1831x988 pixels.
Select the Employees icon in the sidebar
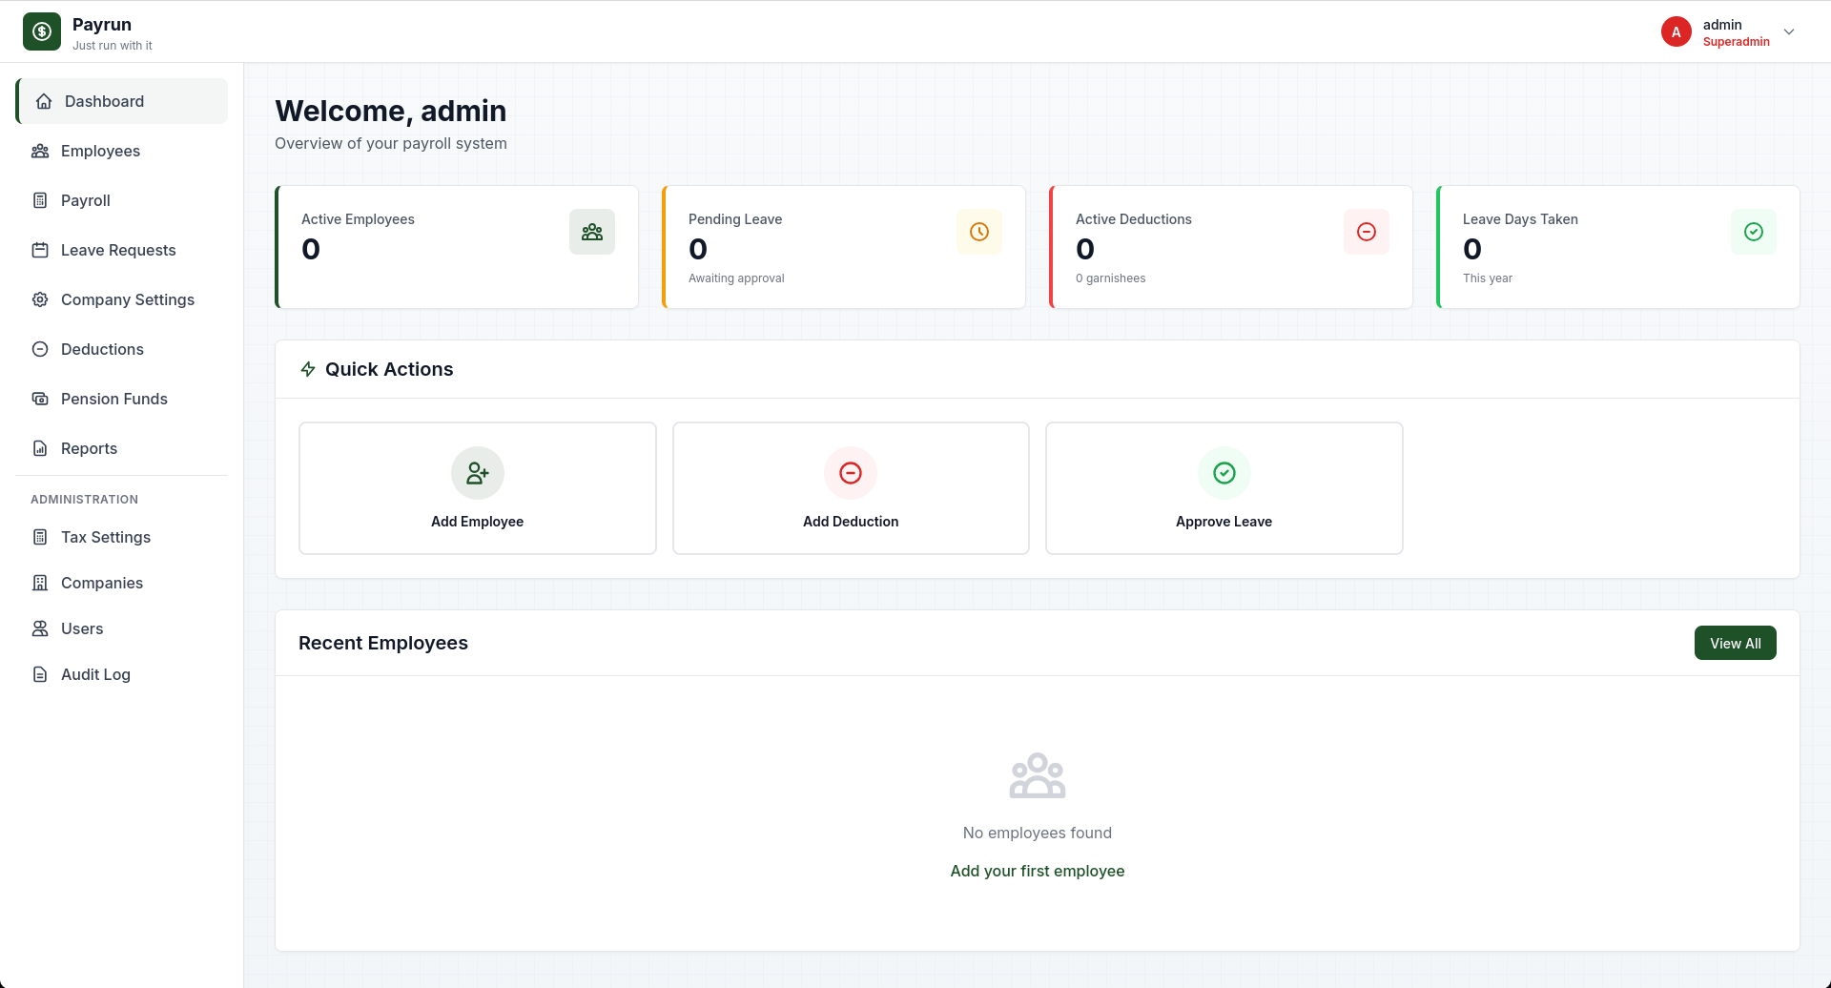coord(40,151)
